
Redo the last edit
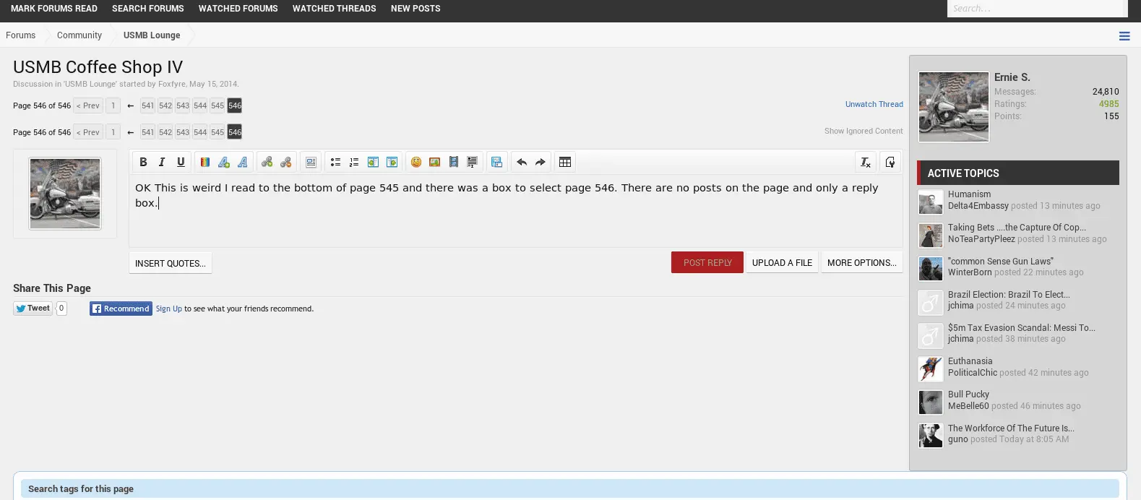(541, 162)
